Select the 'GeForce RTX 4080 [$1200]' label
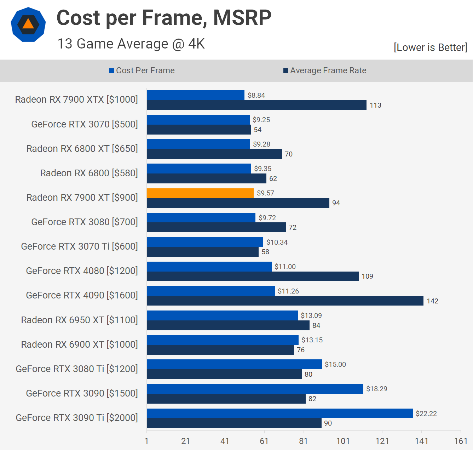This screenshot has height=450, width=473. [x=82, y=271]
